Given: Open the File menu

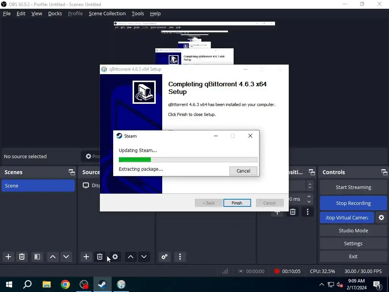Looking at the screenshot, I should [x=7, y=13].
